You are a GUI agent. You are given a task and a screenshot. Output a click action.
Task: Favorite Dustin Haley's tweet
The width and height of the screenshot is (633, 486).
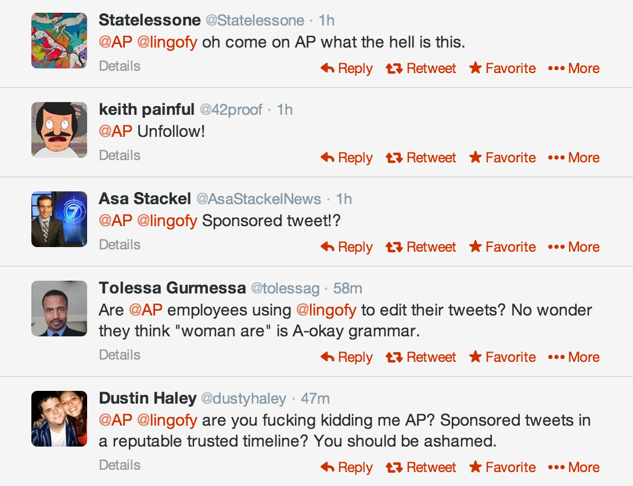[x=502, y=467]
